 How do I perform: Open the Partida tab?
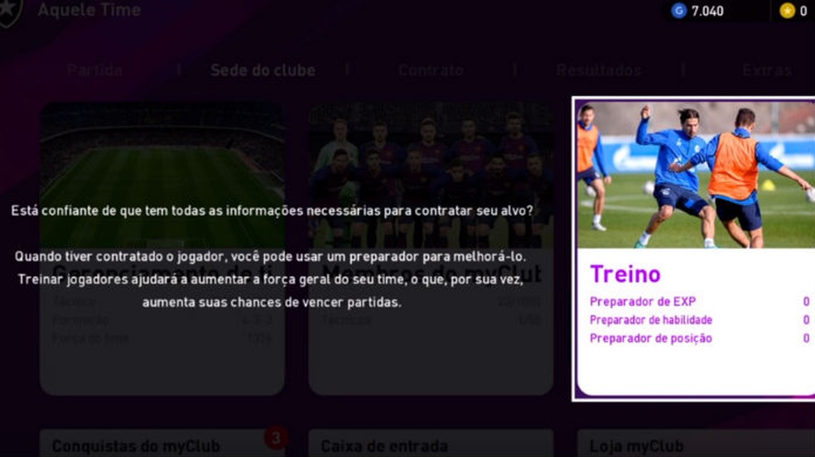pos(95,70)
